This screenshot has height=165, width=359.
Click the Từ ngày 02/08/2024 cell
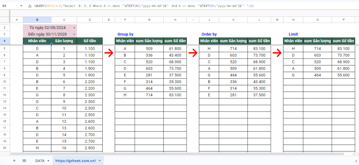tap(50, 28)
